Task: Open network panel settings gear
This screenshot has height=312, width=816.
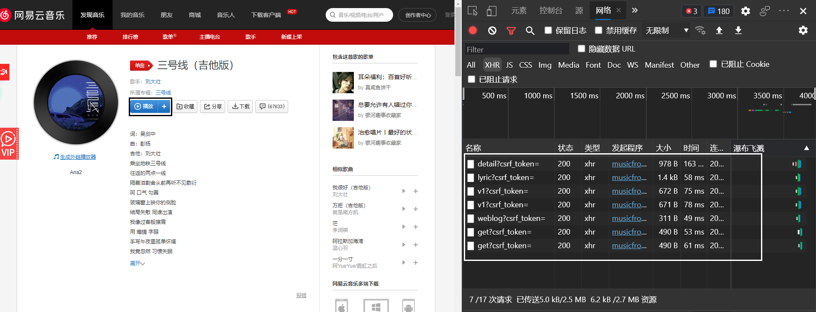Action: (803, 30)
